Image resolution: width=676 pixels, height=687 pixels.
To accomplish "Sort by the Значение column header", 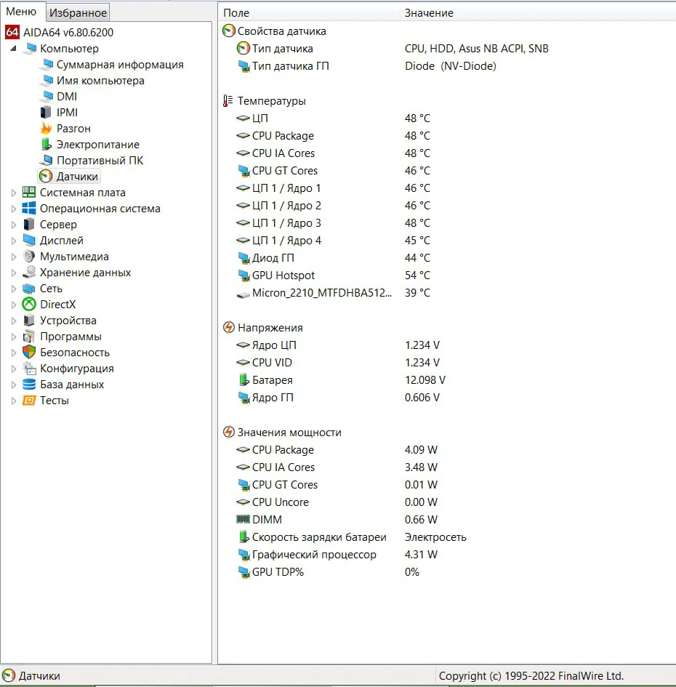I will tap(538, 12).
